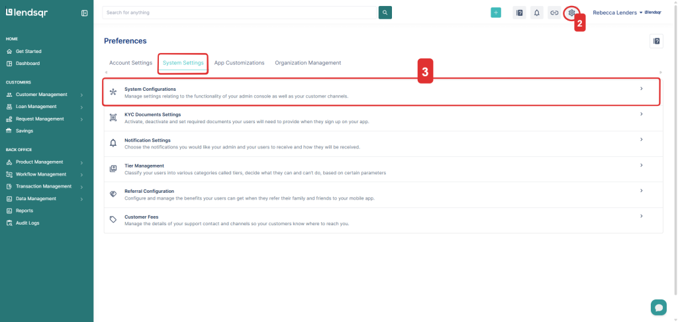Screen dimensions: 678x322
Task: Switch to the App Customizations tab
Action: (239, 63)
